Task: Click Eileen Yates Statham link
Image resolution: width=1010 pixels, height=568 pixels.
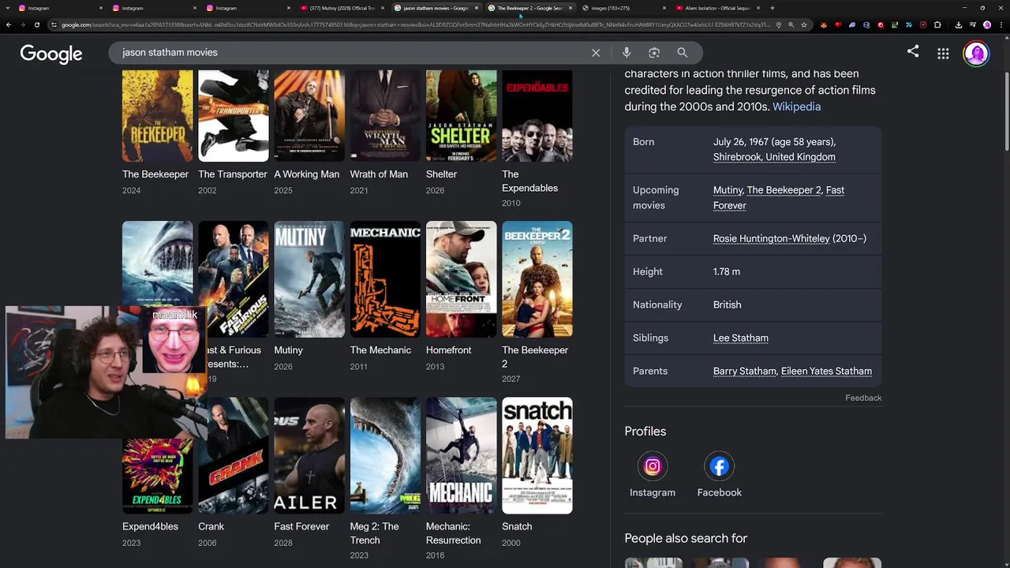Action: [826, 371]
